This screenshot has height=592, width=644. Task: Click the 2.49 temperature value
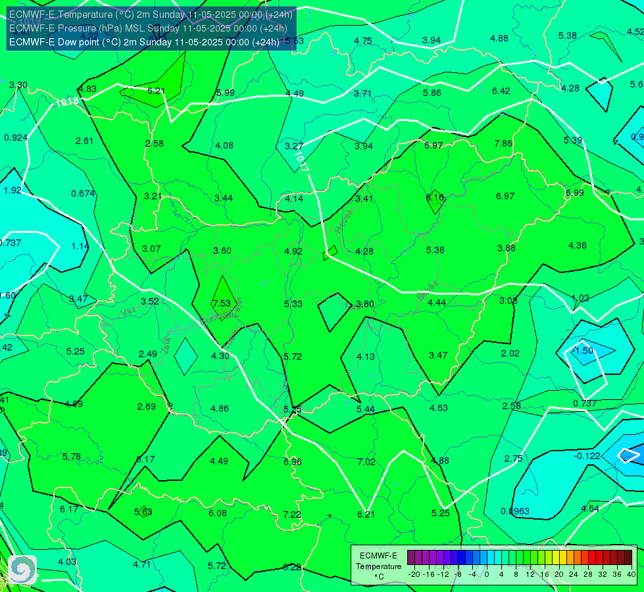(x=148, y=354)
